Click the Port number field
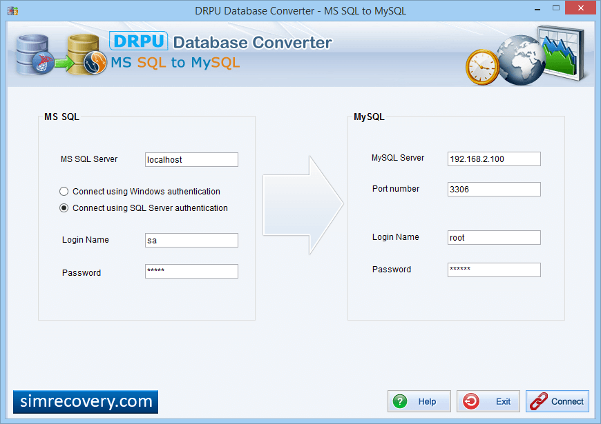Image resolution: width=601 pixels, height=424 pixels. coord(494,189)
